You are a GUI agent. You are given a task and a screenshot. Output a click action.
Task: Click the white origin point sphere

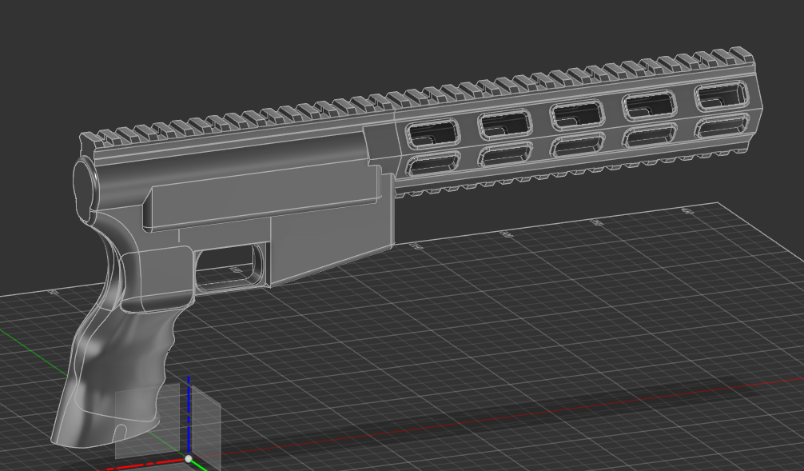pos(189,459)
